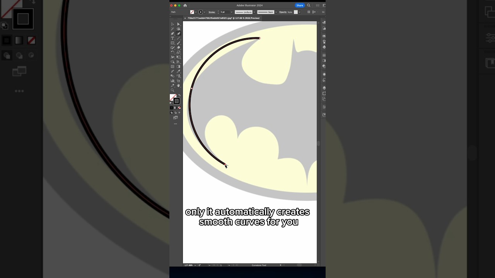Click the stroke weight 5 pt field

tap(225, 12)
